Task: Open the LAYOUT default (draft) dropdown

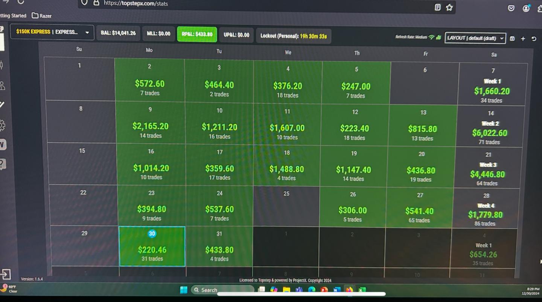Action: [x=475, y=38]
